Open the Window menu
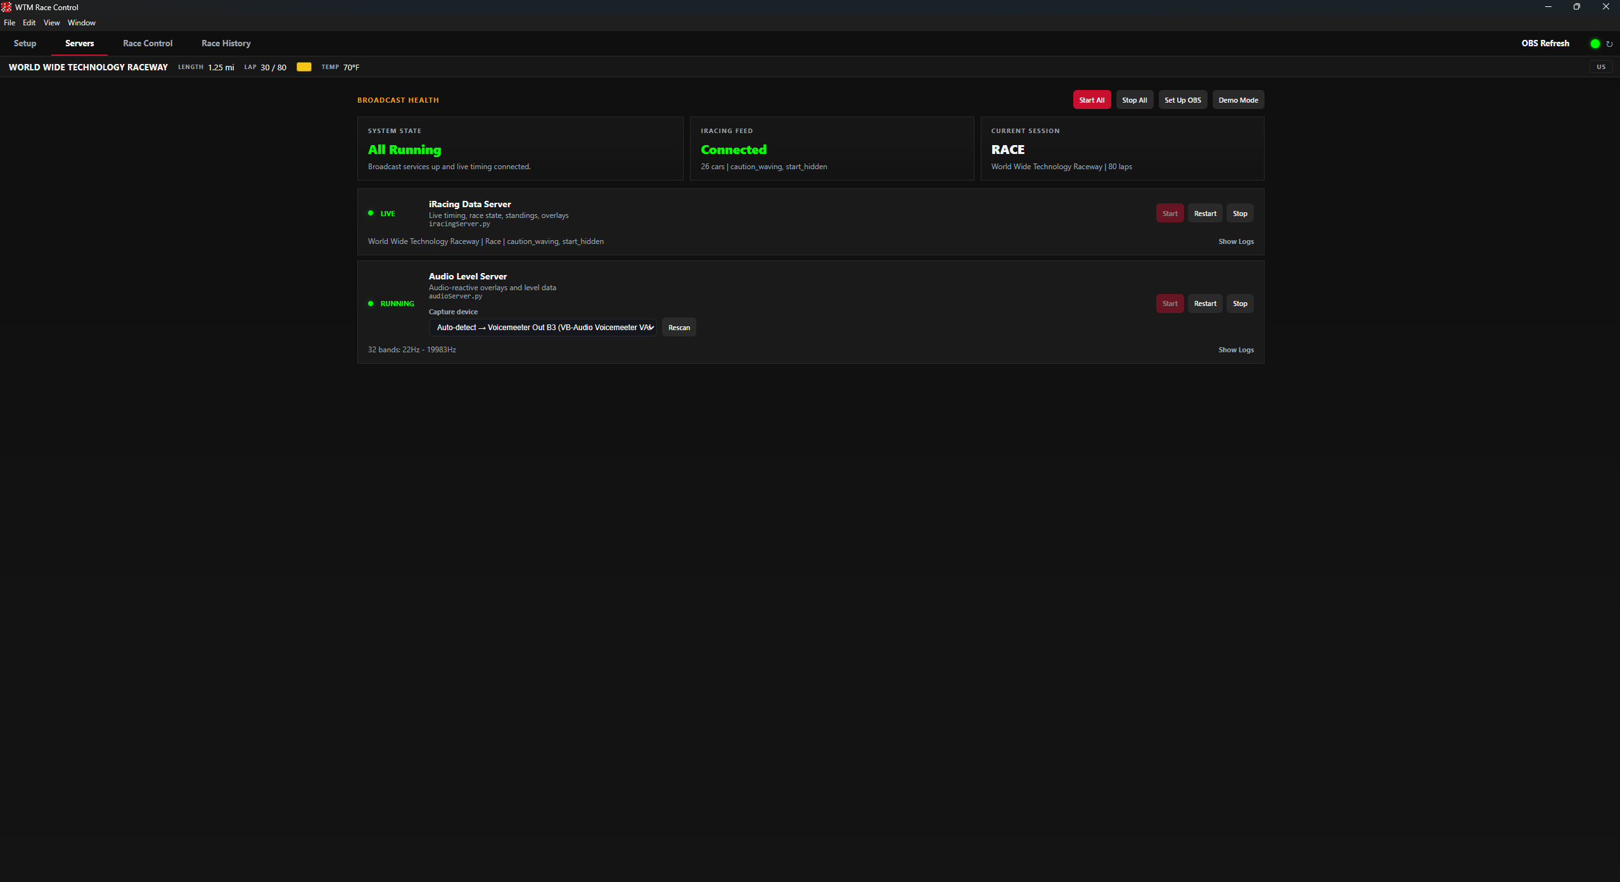Screen dimensions: 1620x882 [x=82, y=23]
